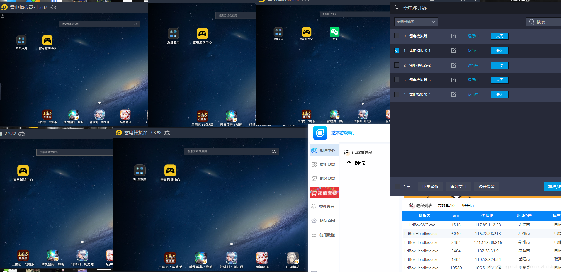The image size is (561, 272).
Task: Click proxy IP 116.22.28.218 cell
Action: point(488,234)
